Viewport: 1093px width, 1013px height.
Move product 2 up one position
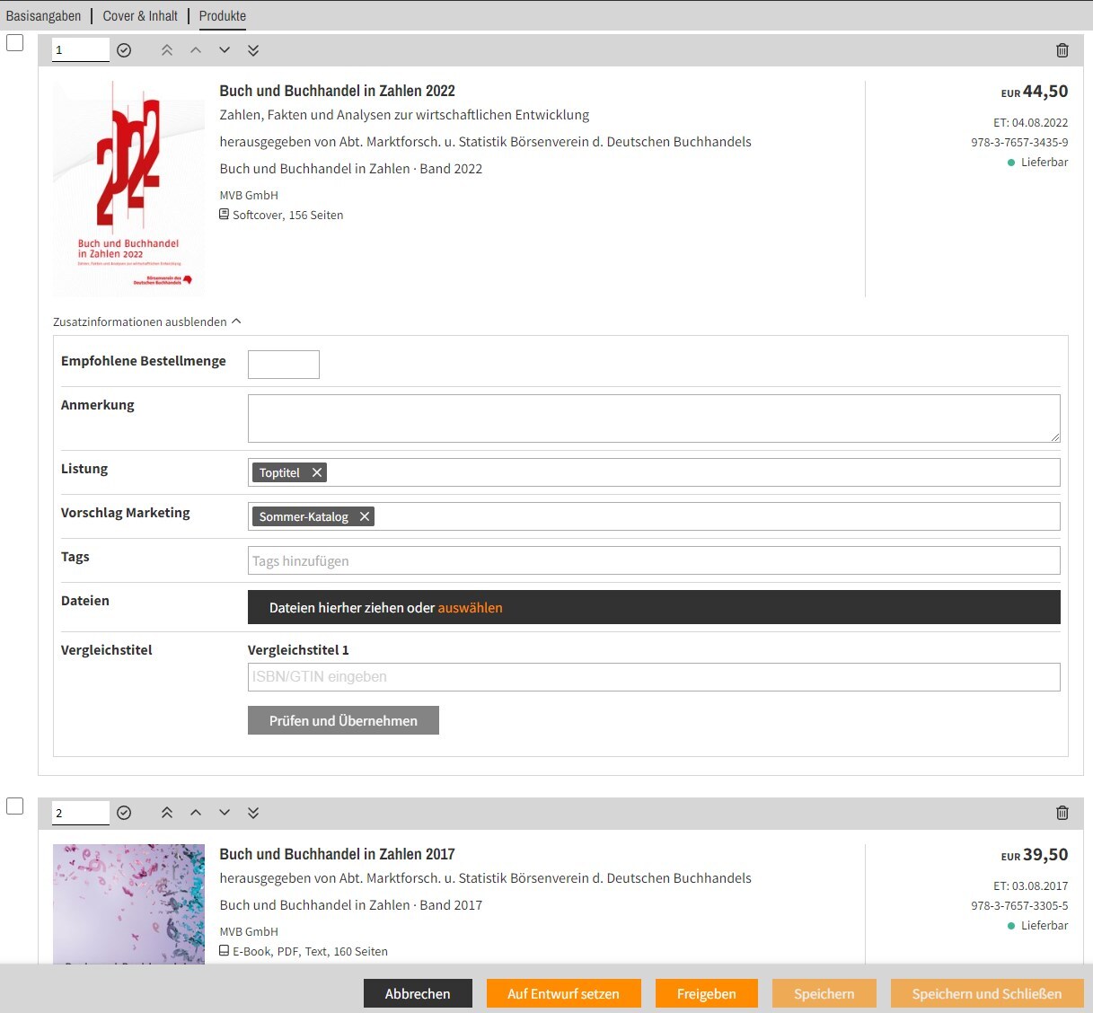(x=196, y=813)
